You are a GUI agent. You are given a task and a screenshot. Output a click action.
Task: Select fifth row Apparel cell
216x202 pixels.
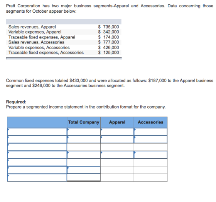click(x=117, y=162)
